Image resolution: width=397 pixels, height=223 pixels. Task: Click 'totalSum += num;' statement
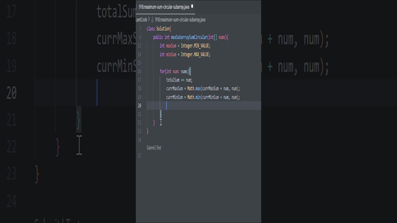pos(179,80)
